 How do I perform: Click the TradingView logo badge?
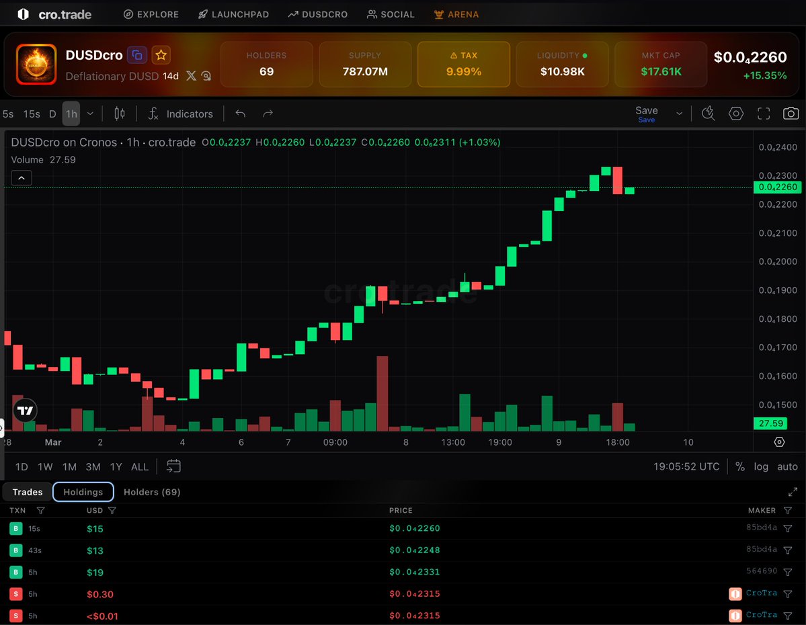click(x=25, y=410)
